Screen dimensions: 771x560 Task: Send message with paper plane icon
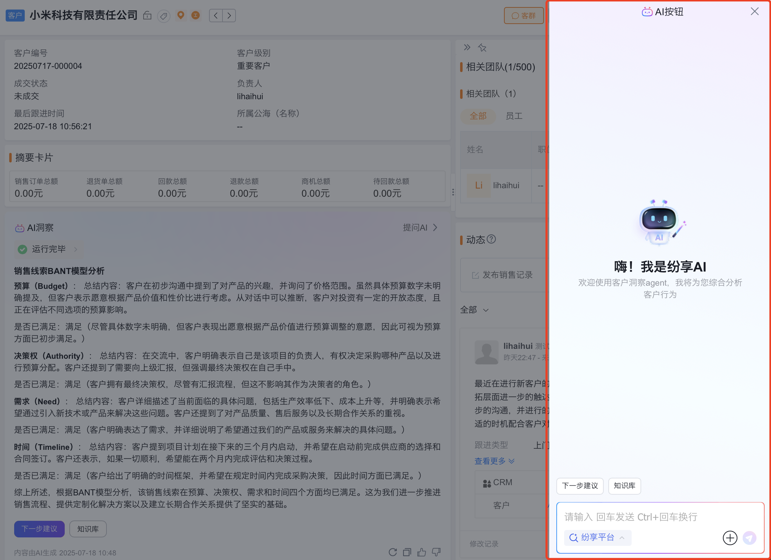click(749, 538)
